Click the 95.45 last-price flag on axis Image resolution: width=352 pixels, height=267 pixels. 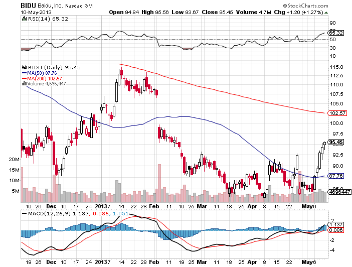tap(335, 142)
